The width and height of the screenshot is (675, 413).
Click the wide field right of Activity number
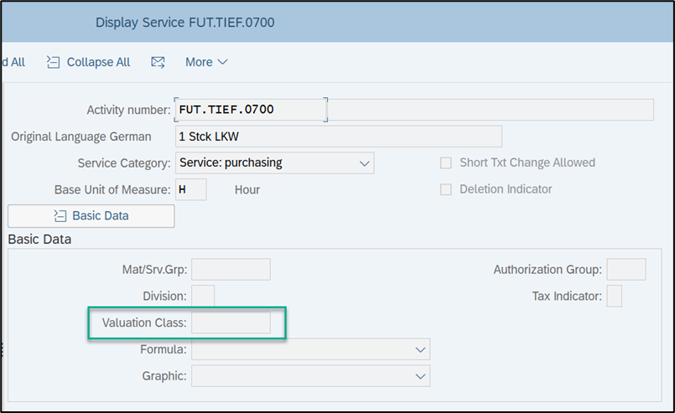[490, 110]
